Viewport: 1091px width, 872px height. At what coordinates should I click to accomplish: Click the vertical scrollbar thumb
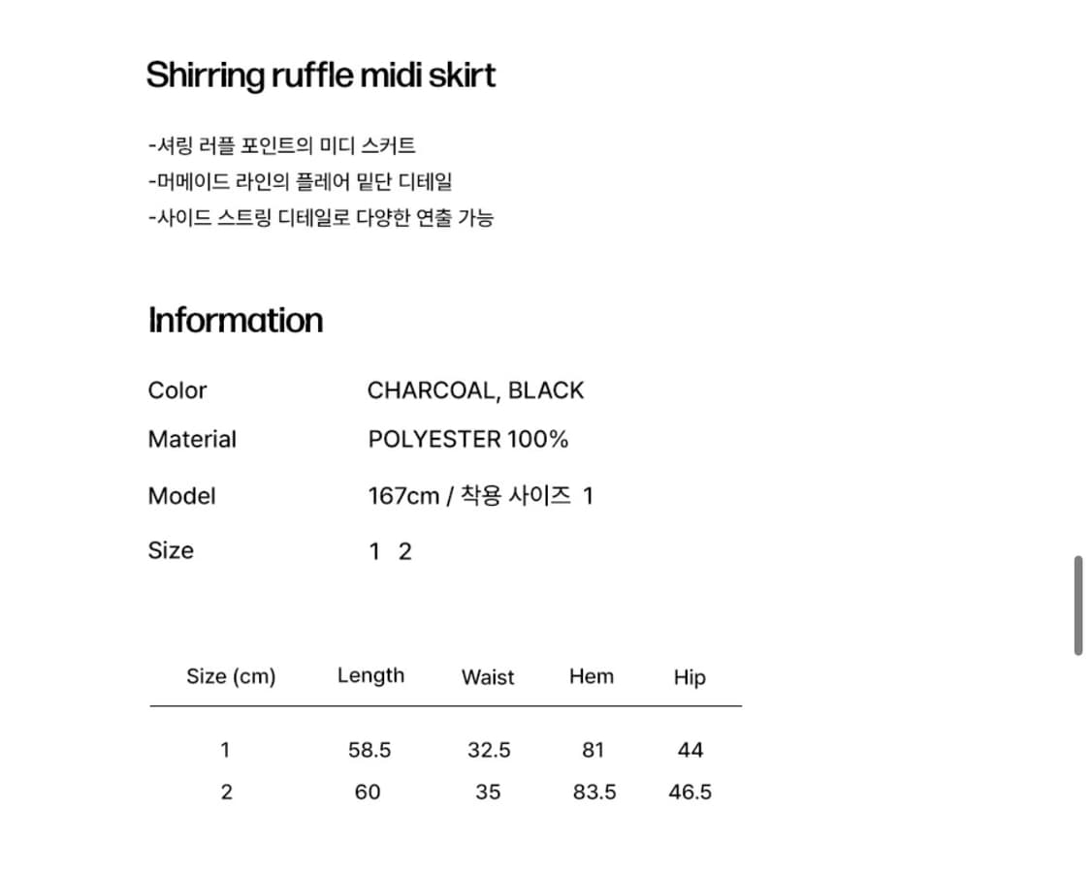pyautogui.click(x=1077, y=606)
